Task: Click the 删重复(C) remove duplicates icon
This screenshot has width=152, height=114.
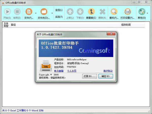Action: [x=91, y=12]
